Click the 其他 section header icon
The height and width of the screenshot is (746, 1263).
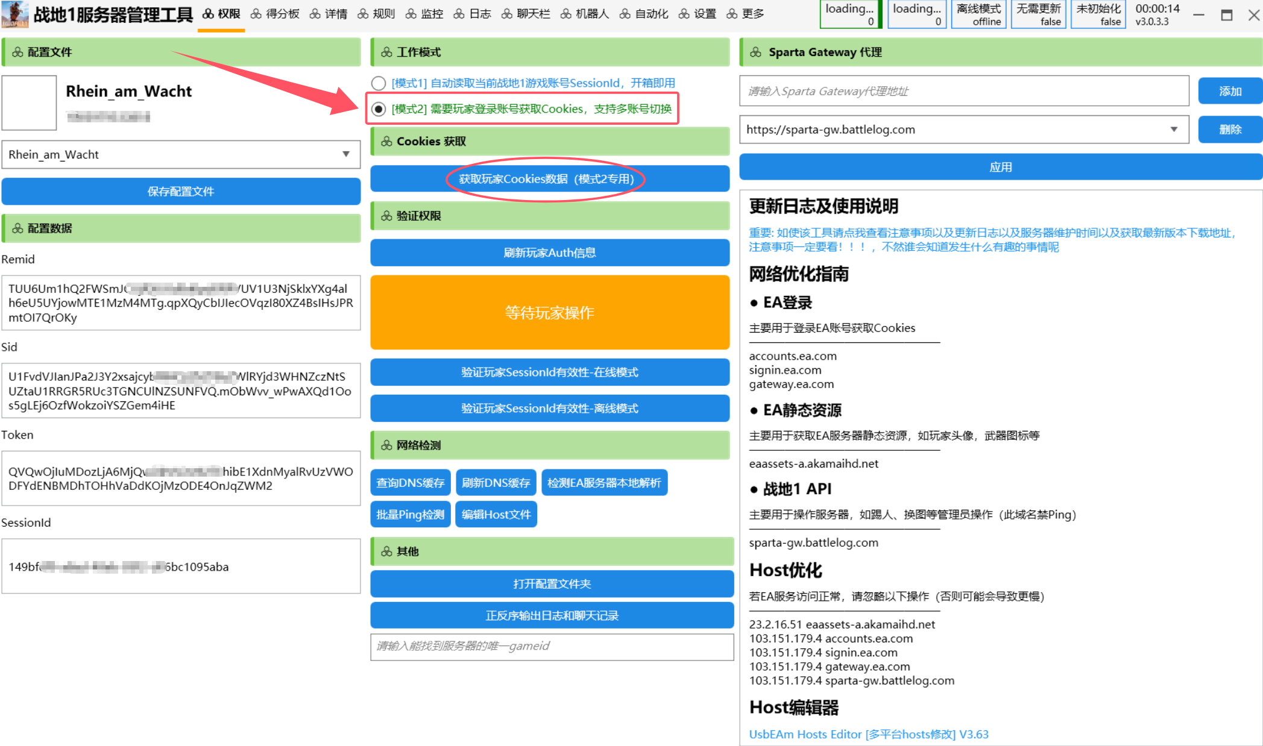[386, 551]
